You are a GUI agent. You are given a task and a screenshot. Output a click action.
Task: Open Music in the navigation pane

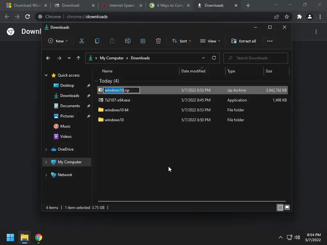click(x=65, y=126)
